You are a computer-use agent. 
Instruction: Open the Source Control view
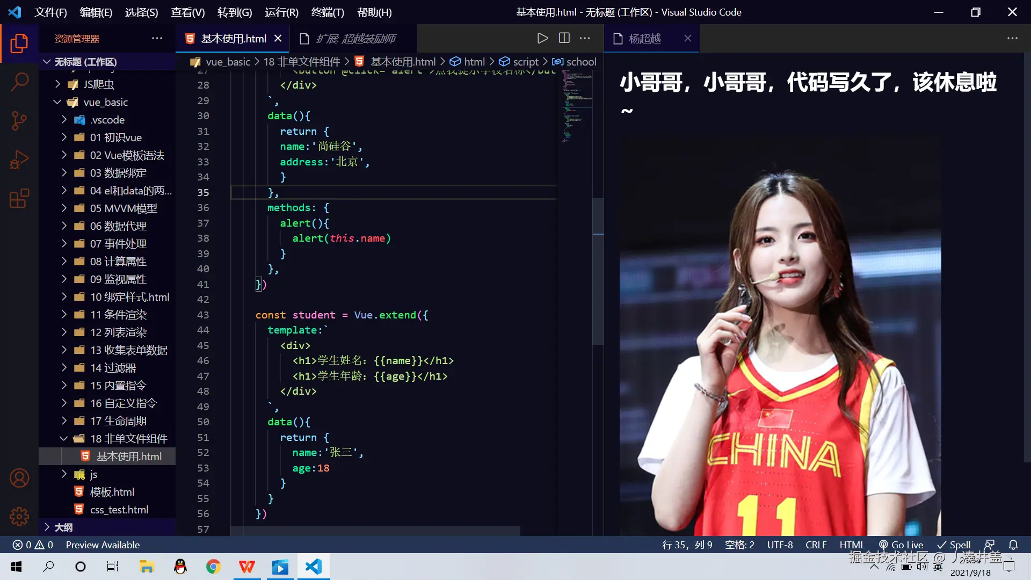pos(20,121)
